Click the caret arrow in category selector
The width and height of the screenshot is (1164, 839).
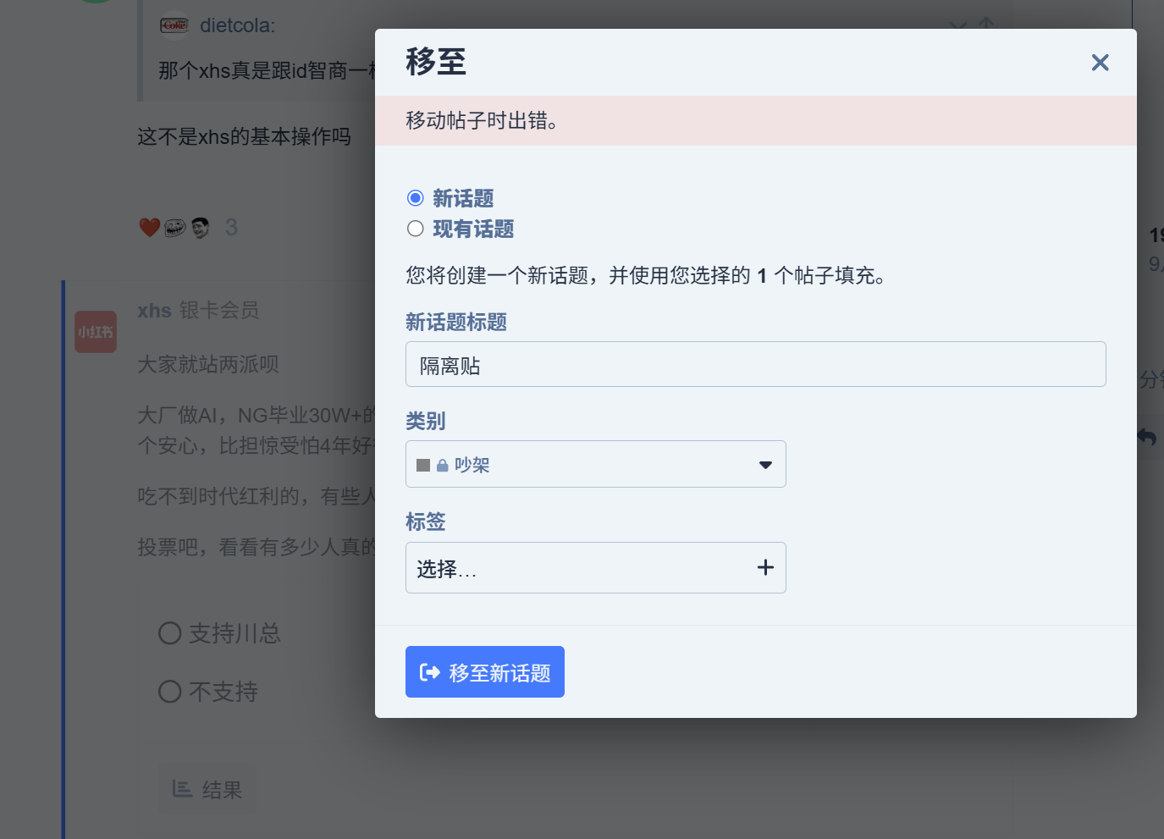click(x=765, y=465)
